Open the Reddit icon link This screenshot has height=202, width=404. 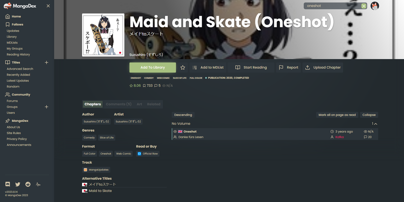[x=28, y=184]
